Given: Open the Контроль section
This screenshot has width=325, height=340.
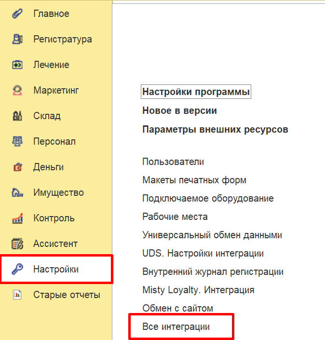Looking at the screenshot, I should tap(54, 218).
